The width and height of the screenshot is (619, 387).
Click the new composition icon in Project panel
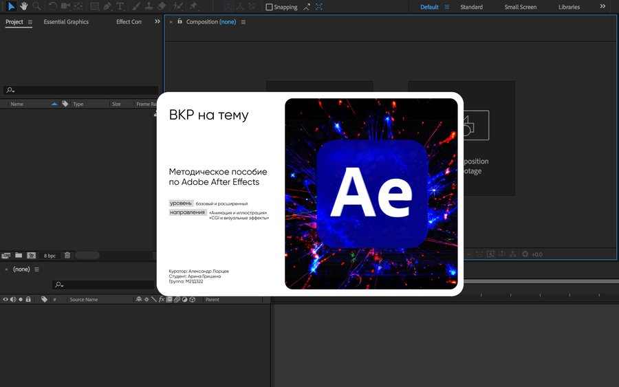pyautogui.click(x=31, y=255)
